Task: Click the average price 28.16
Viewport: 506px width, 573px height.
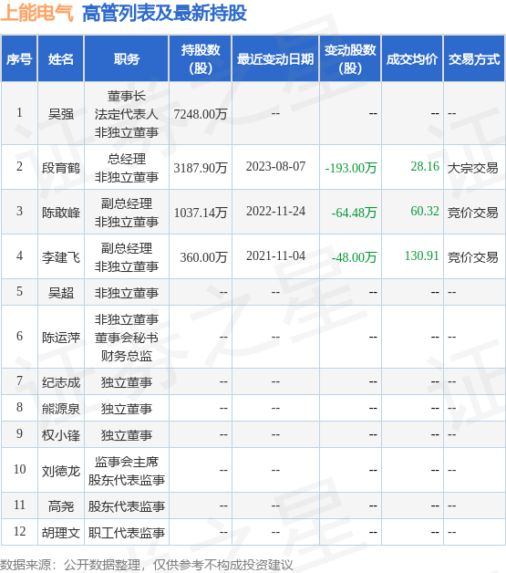Action: pyautogui.click(x=425, y=166)
